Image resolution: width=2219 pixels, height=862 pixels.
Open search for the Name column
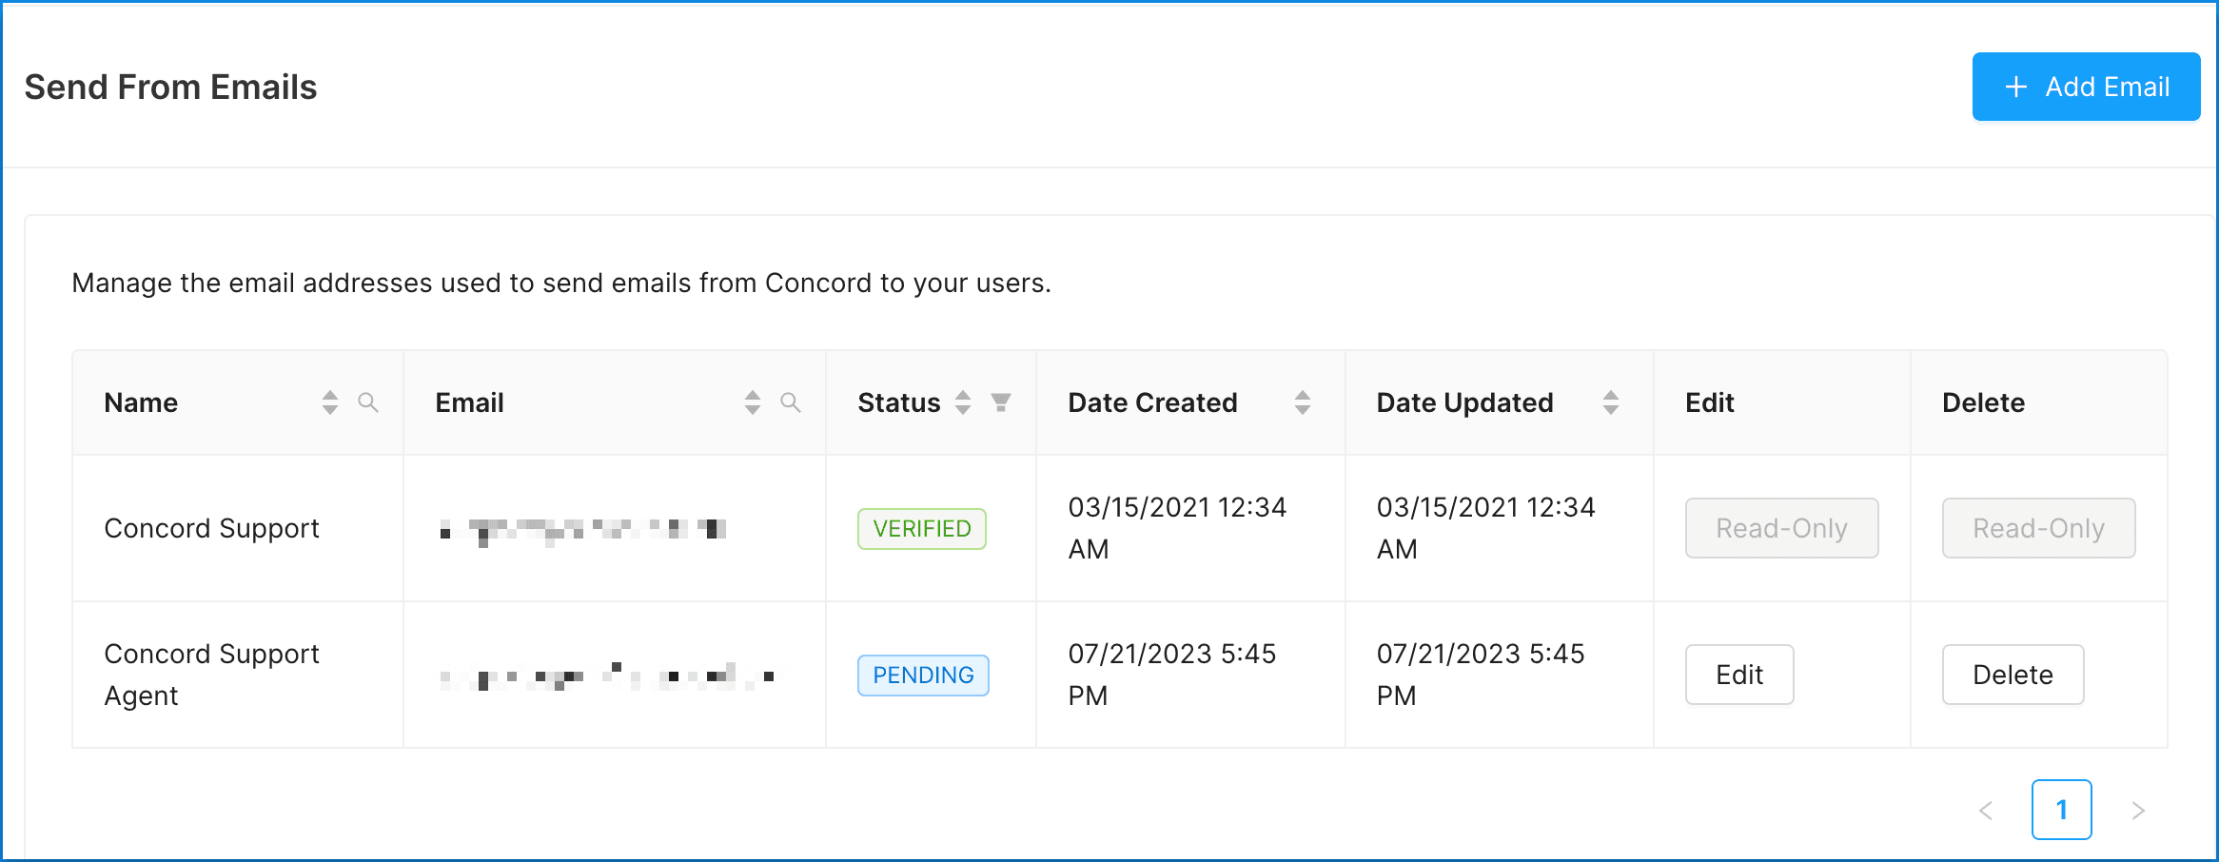[368, 402]
